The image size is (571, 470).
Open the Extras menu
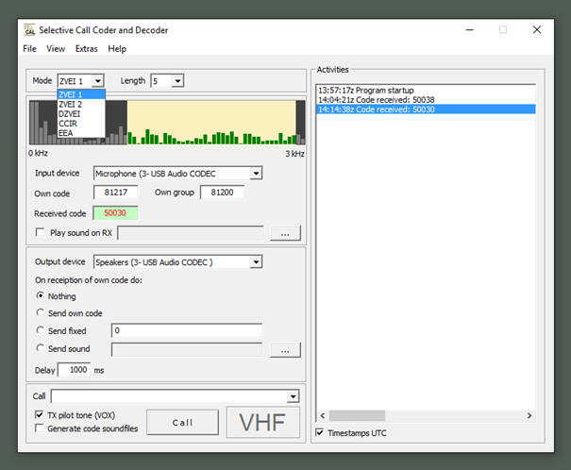86,48
